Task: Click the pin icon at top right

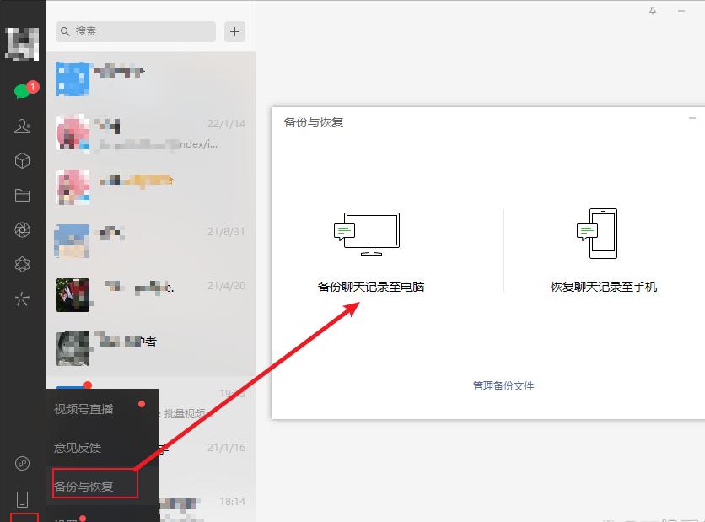Action: click(652, 12)
